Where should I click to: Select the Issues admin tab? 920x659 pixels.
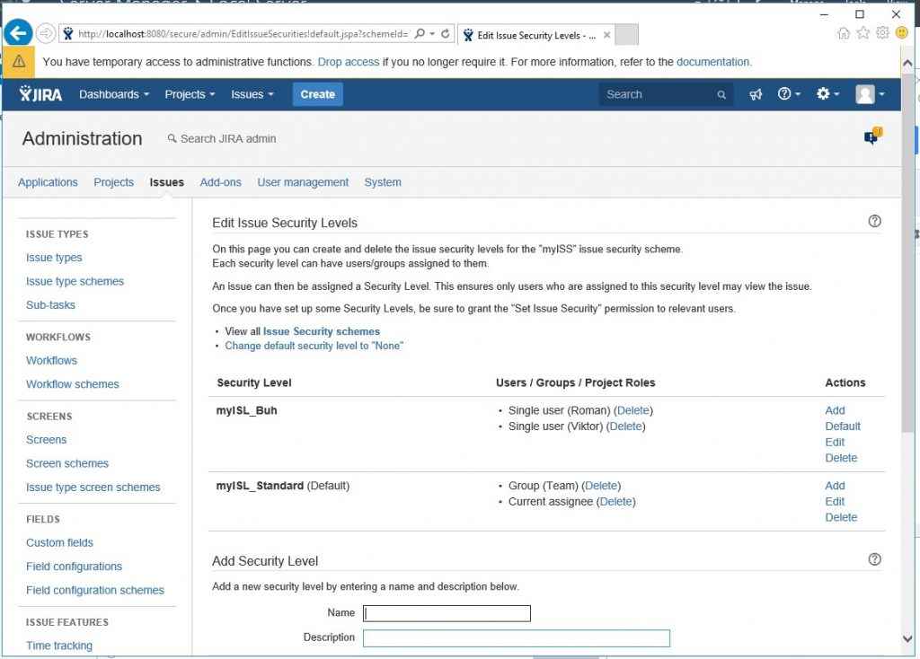[166, 182]
